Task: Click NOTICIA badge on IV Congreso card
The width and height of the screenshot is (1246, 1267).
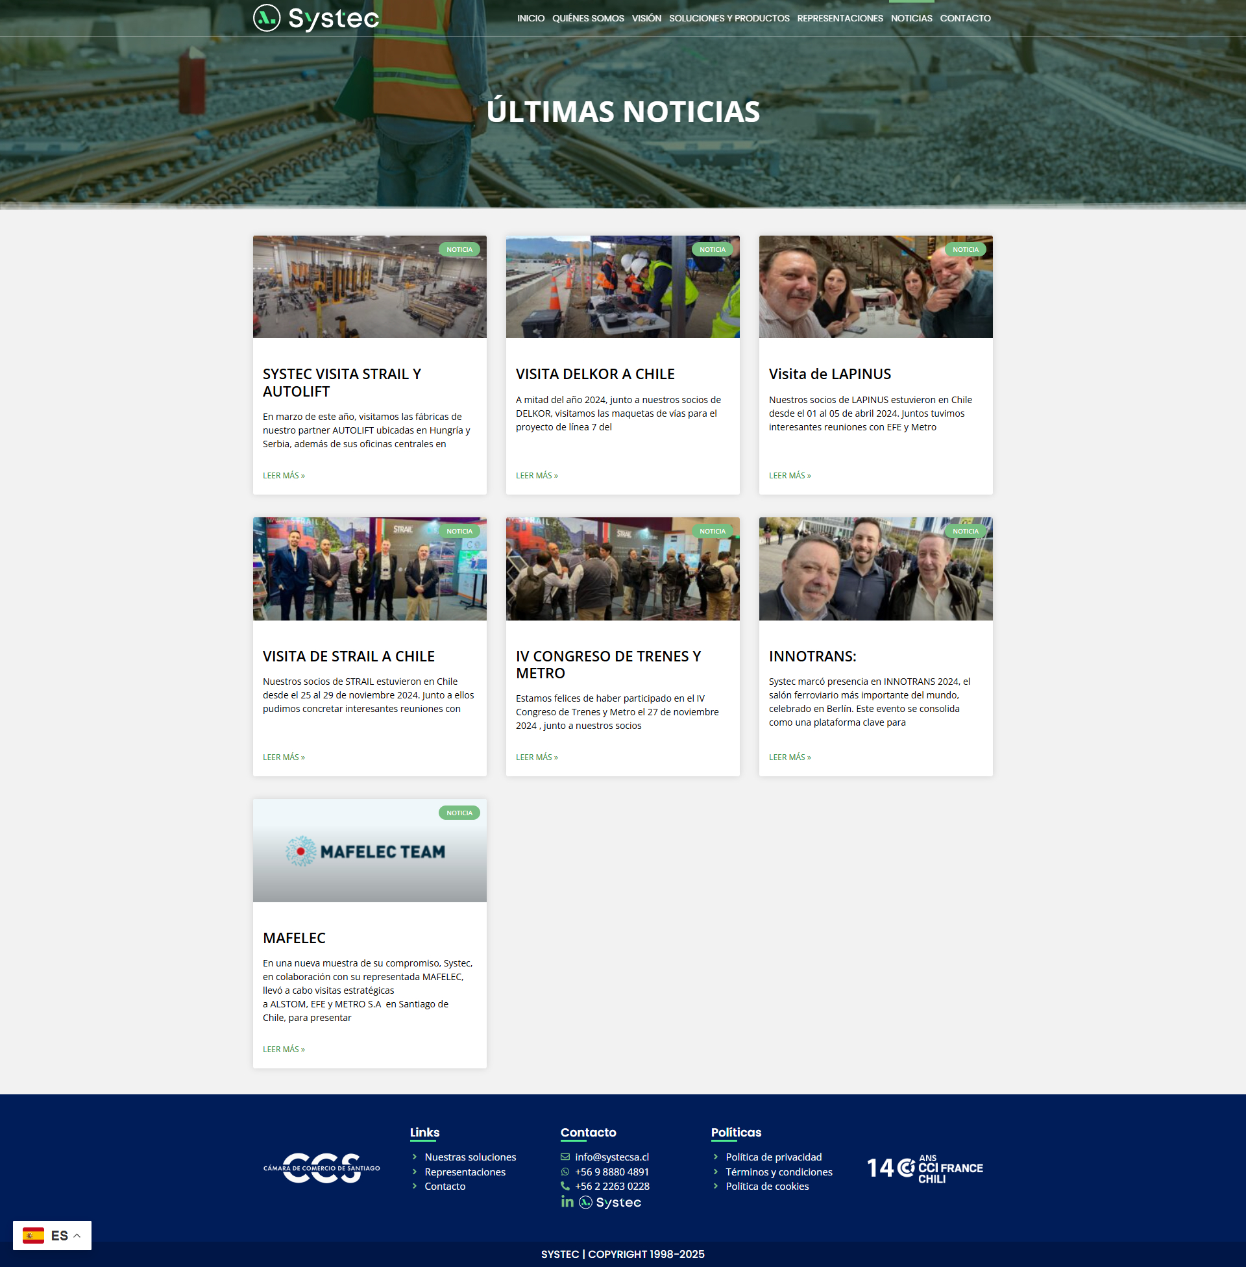Action: coord(712,532)
